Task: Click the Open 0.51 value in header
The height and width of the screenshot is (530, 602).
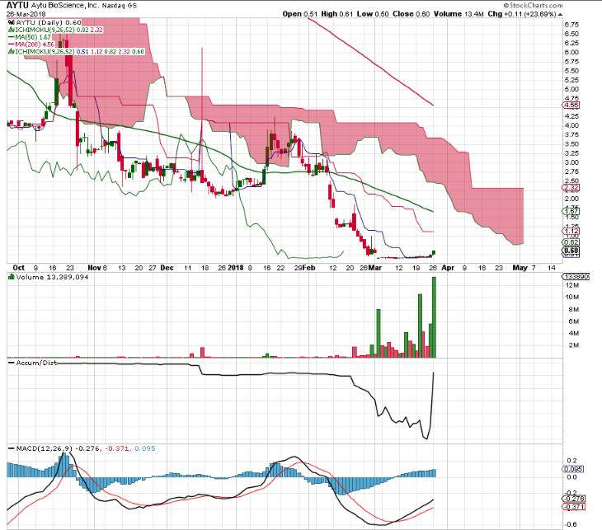Action: pyautogui.click(x=300, y=14)
